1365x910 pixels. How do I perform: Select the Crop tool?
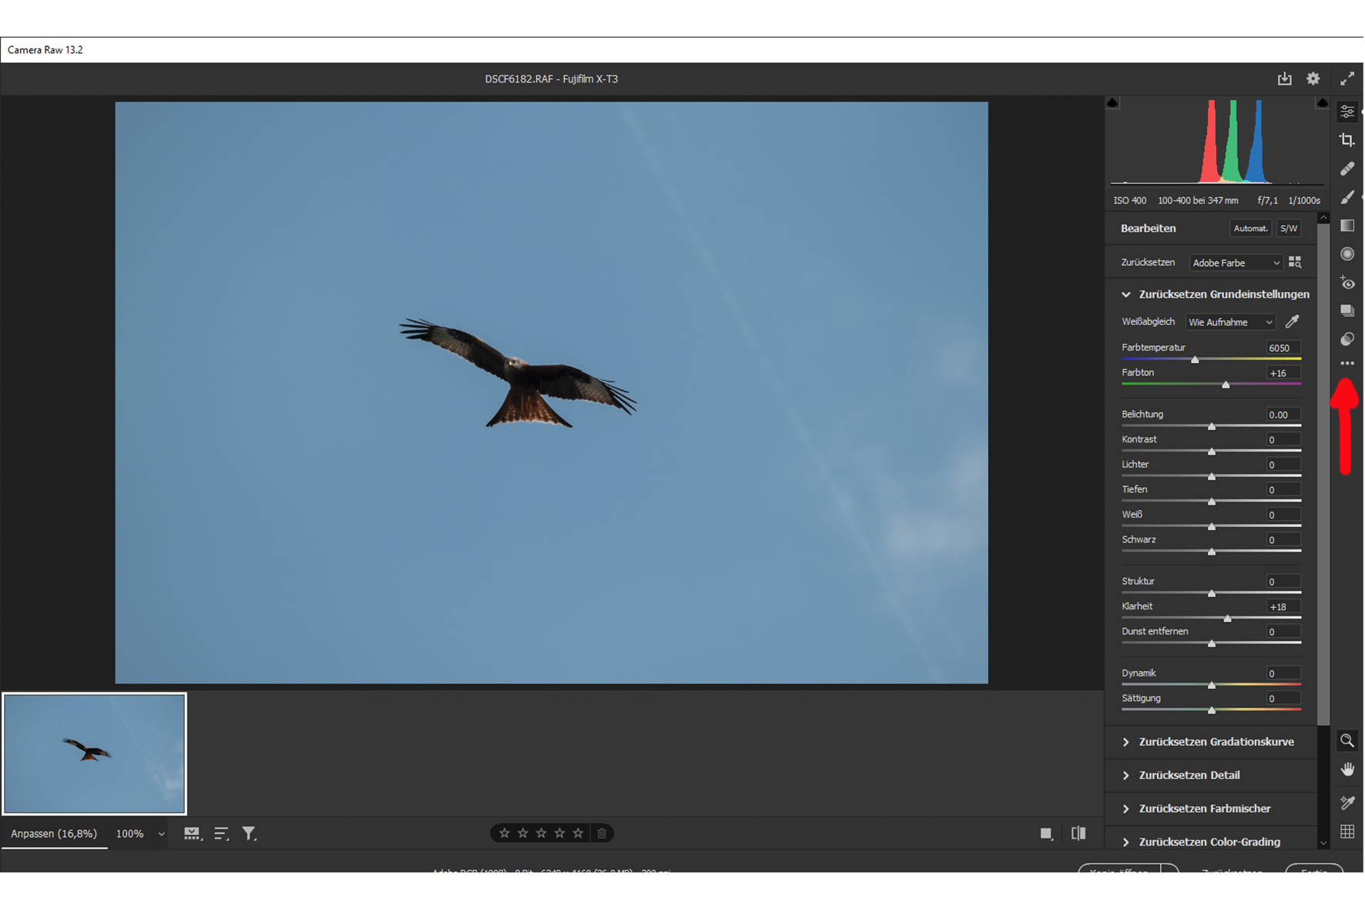coord(1347,140)
